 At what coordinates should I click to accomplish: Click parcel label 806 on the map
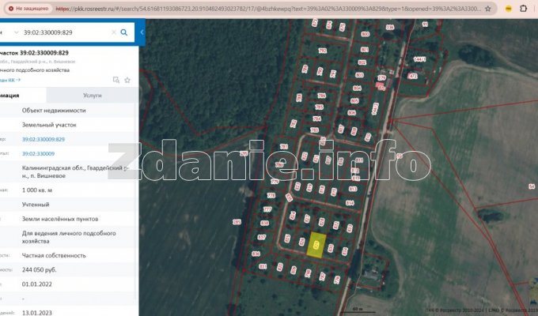[x=351, y=112]
